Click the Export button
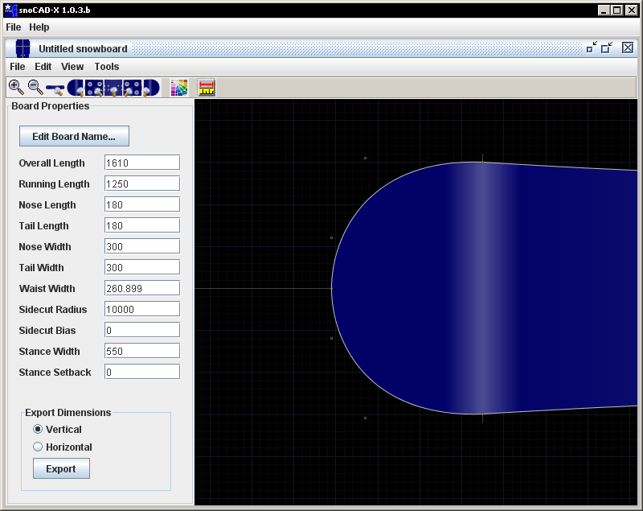Image resolution: width=643 pixels, height=511 pixels. (61, 468)
